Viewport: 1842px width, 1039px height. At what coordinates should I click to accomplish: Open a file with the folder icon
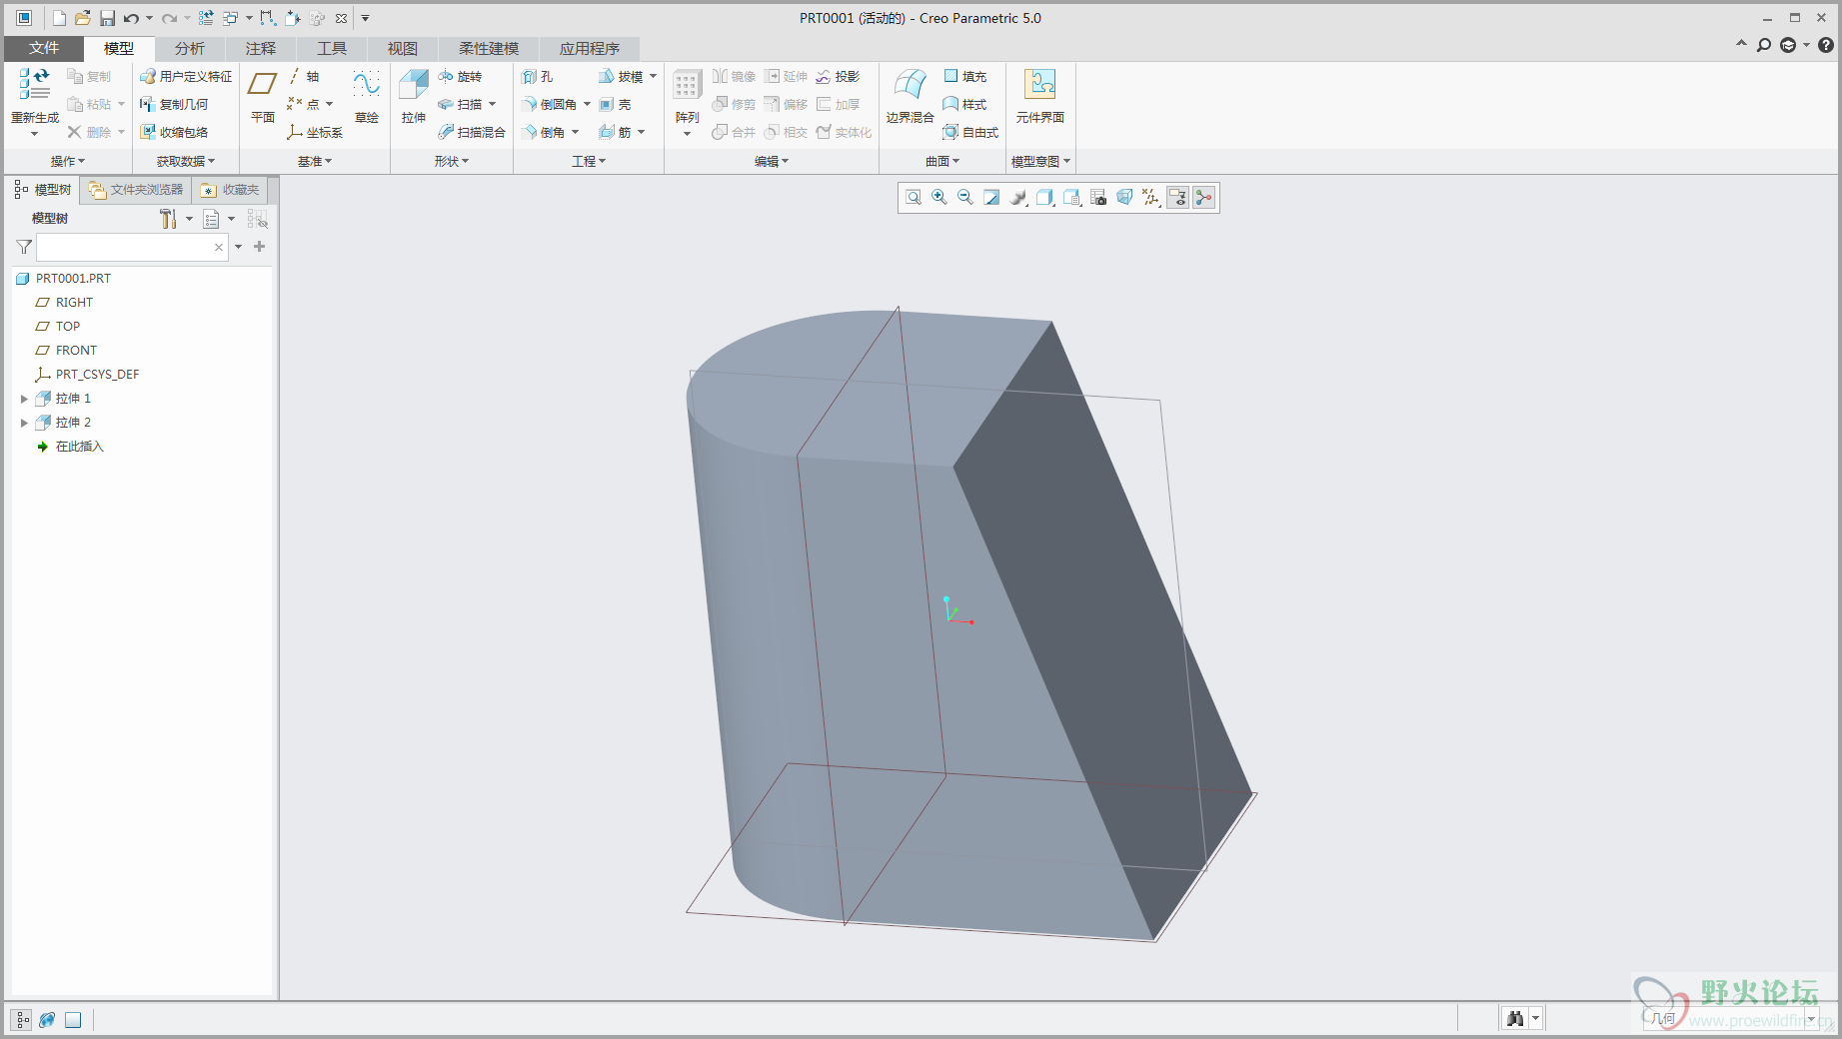[83, 18]
